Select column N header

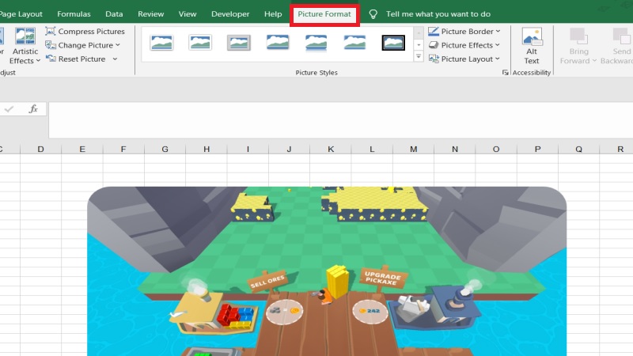click(x=455, y=149)
